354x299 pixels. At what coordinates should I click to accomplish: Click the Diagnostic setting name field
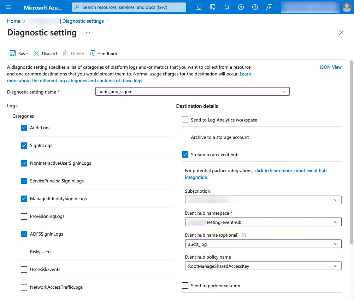pyautogui.click(x=192, y=91)
